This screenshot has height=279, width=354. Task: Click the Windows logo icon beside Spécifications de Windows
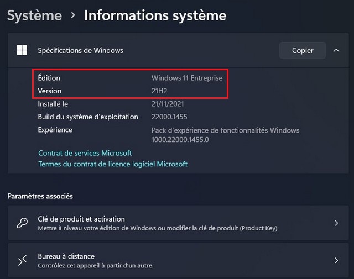coord(22,50)
